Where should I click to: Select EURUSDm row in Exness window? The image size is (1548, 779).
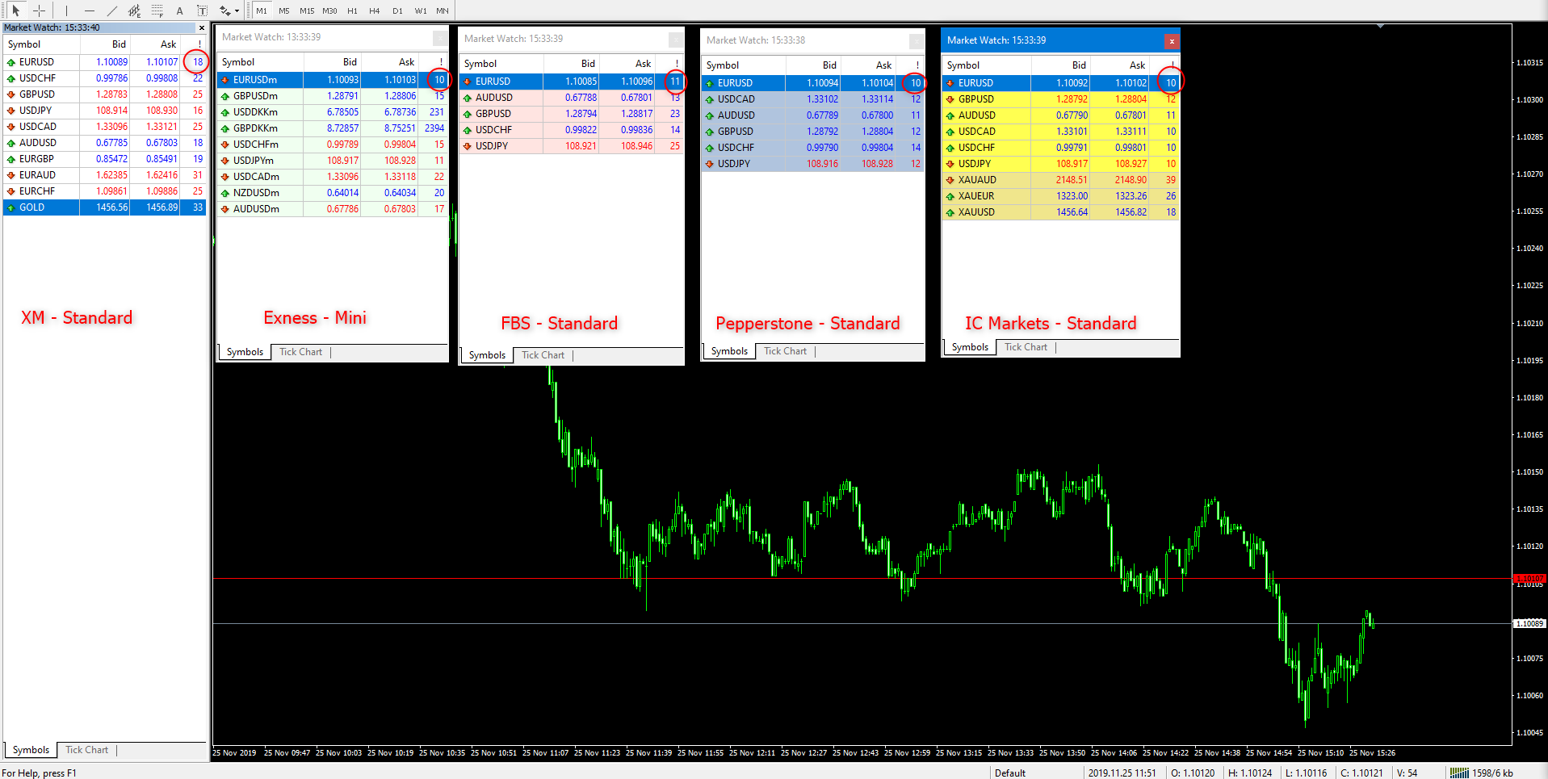pyautogui.click(x=332, y=80)
